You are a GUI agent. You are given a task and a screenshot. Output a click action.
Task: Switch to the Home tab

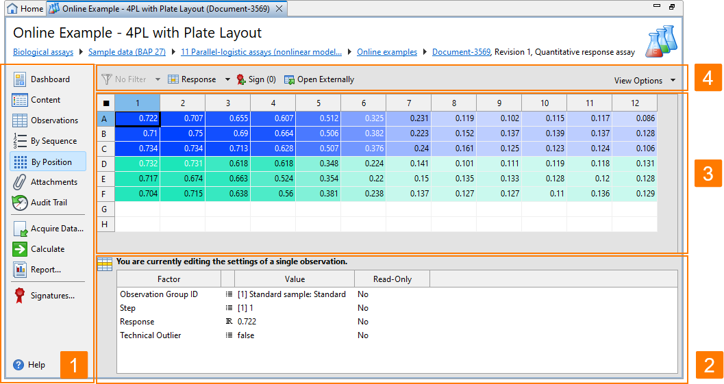pyautogui.click(x=26, y=9)
